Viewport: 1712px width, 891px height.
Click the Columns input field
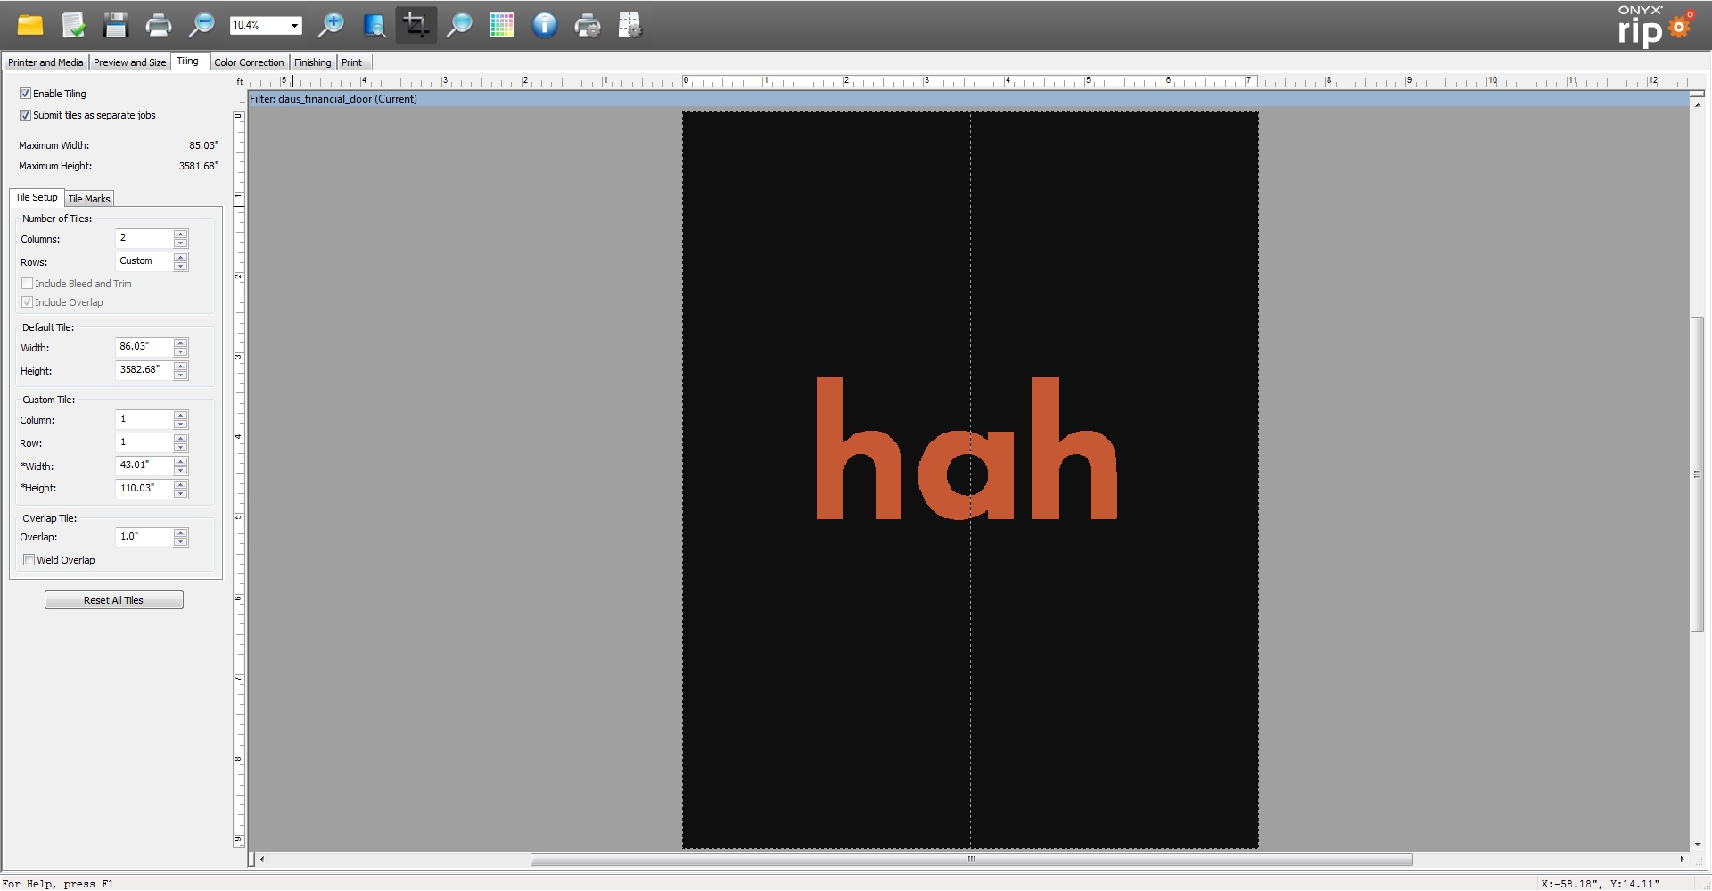(144, 238)
